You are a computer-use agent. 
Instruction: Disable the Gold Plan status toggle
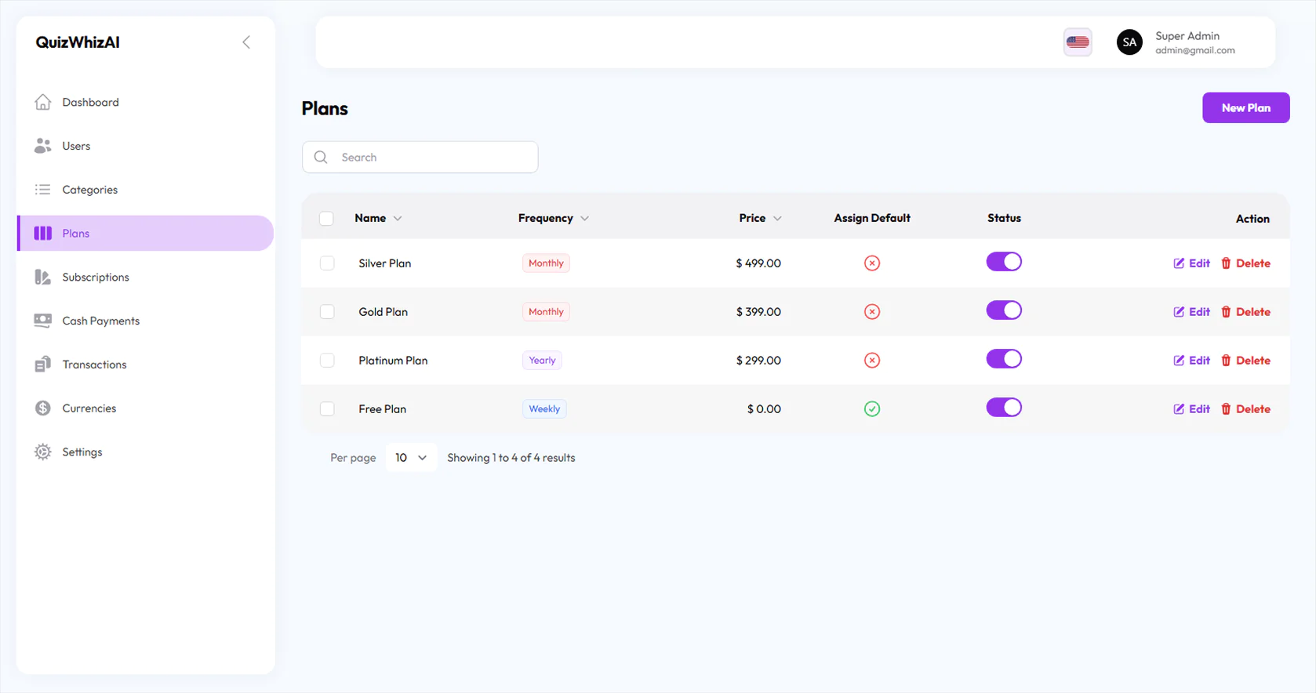click(x=1003, y=310)
